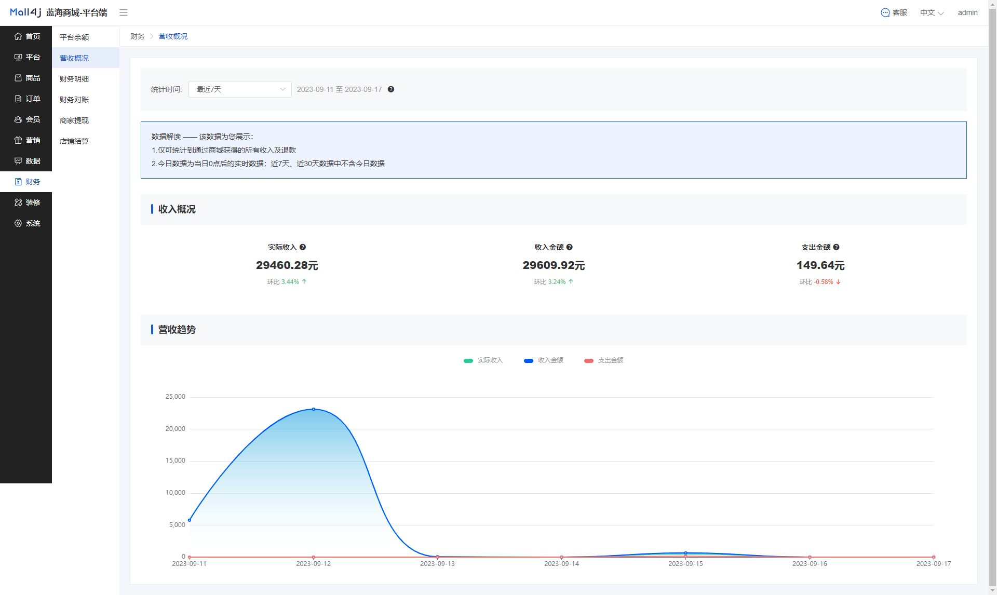Click the 2023-09-17 x-axis label
The height and width of the screenshot is (595, 997).
coord(934,564)
